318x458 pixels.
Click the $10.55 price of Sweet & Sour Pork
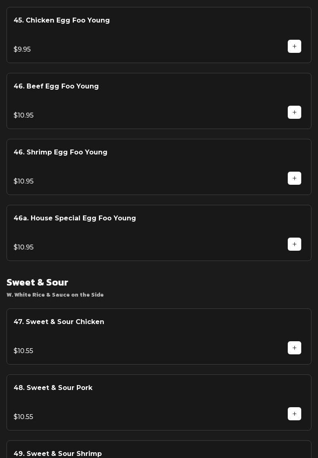coord(23,417)
